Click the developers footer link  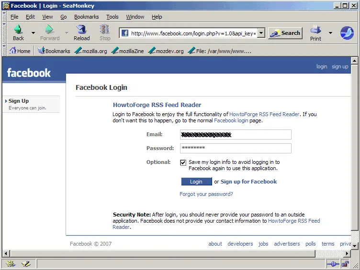coord(240,244)
